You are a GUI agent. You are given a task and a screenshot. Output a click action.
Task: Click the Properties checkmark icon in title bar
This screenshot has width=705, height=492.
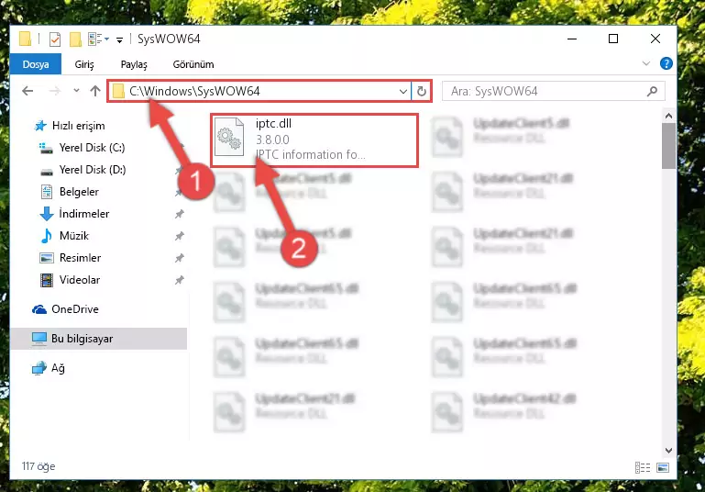point(55,39)
